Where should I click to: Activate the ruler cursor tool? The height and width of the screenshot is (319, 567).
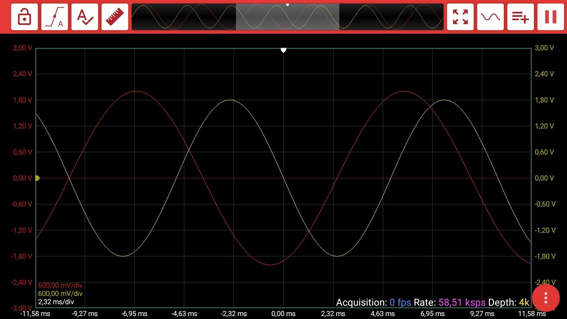tap(115, 17)
